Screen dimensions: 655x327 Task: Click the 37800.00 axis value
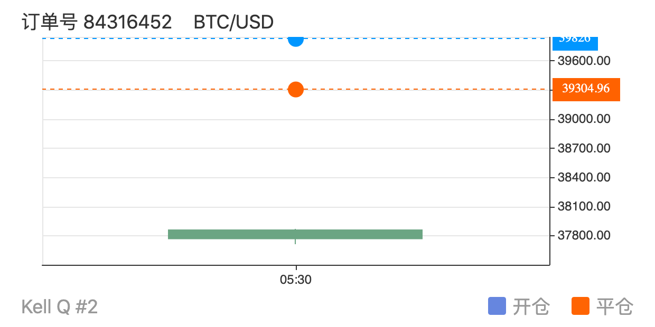click(x=584, y=235)
